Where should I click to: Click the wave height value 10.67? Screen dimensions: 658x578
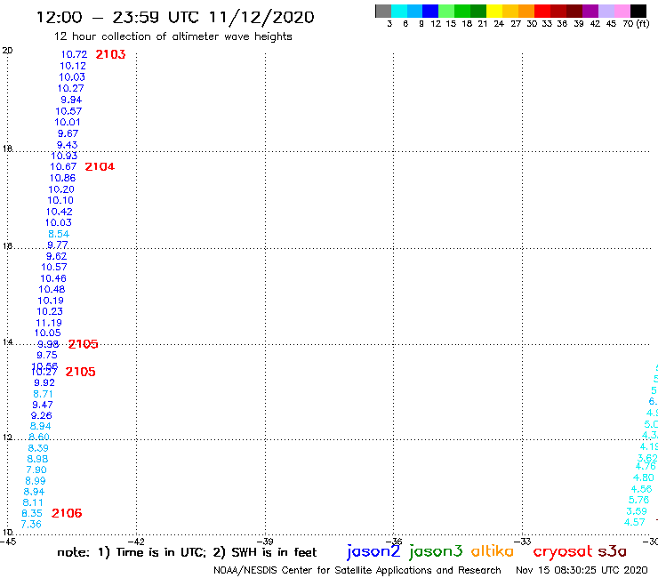63,166
